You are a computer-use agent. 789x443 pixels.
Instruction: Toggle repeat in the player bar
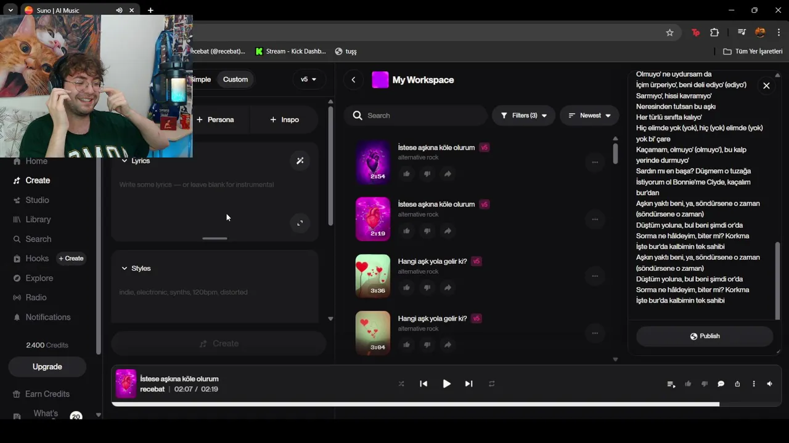pos(492,384)
